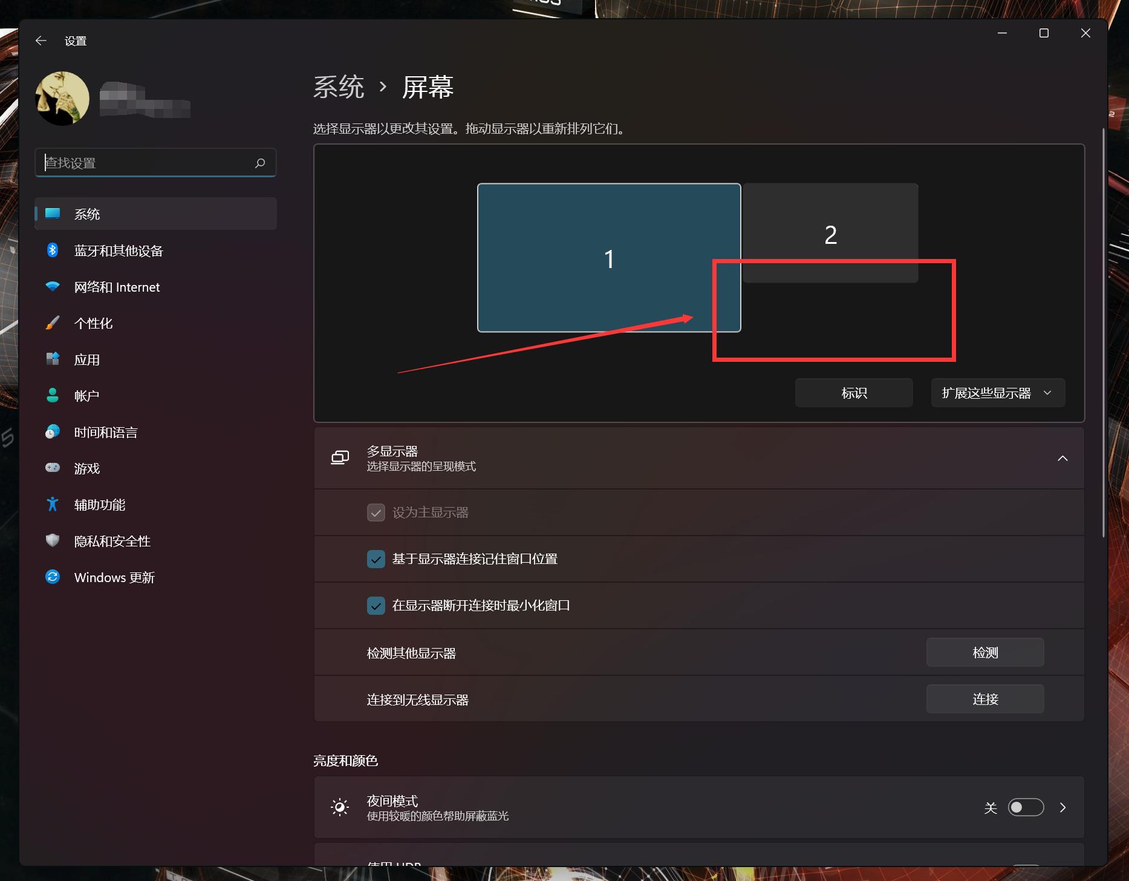This screenshot has width=1129, height=881.
Task: Collapse the 多显示器 section
Action: (x=1063, y=458)
